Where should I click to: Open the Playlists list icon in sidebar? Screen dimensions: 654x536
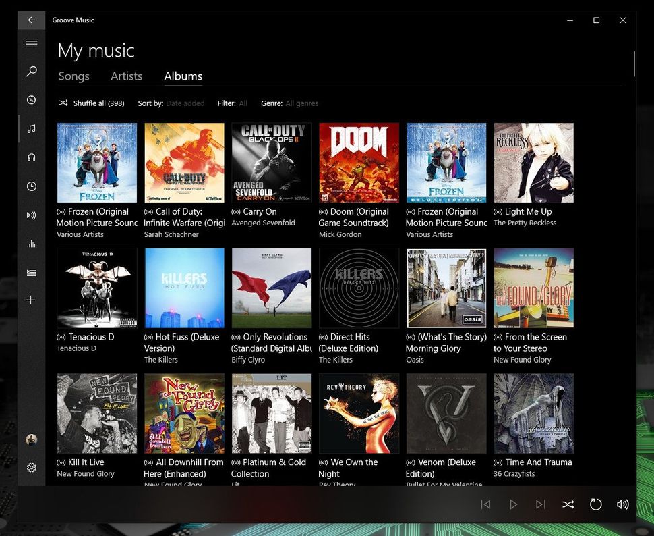(31, 273)
